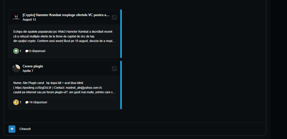Open the Cerere plugin topic title
Viewport: 287px width, 139px height.
(x=33, y=66)
